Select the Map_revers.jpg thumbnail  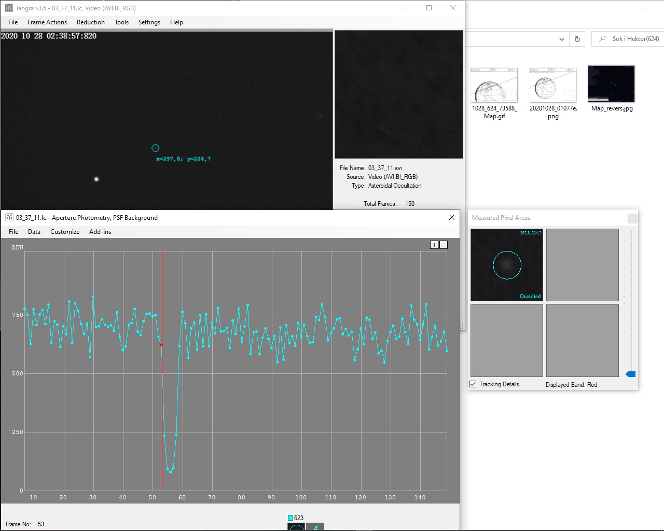tap(611, 84)
